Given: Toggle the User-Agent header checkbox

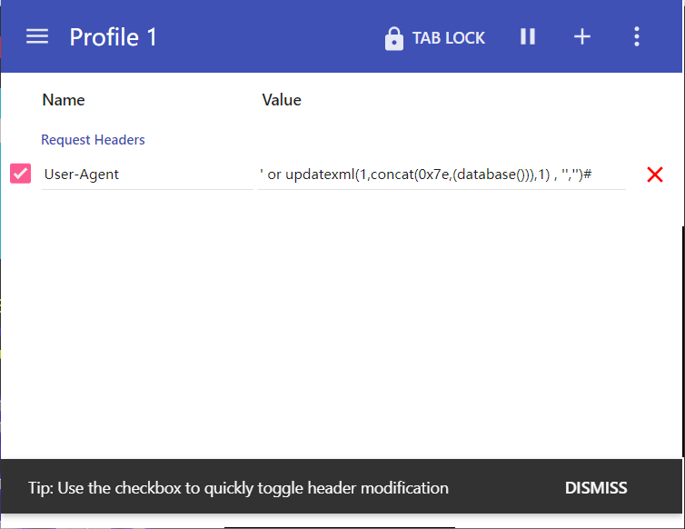Looking at the screenshot, I should pos(20,174).
